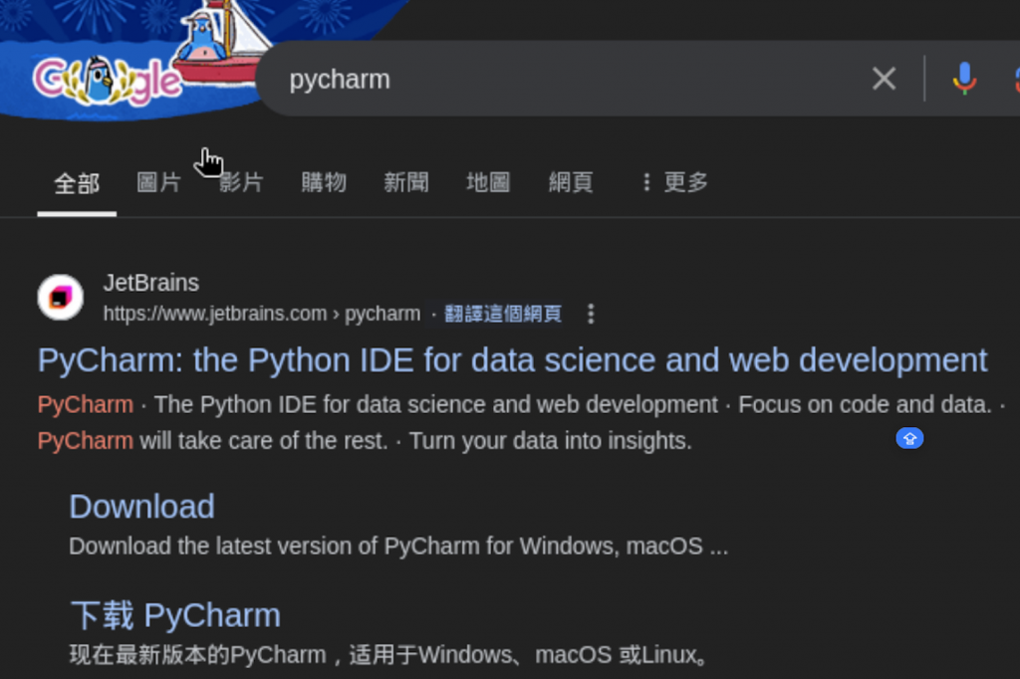Image resolution: width=1020 pixels, height=679 pixels.
Task: Click the snippet text 'Turn your data into insights.'
Action: 550,441
